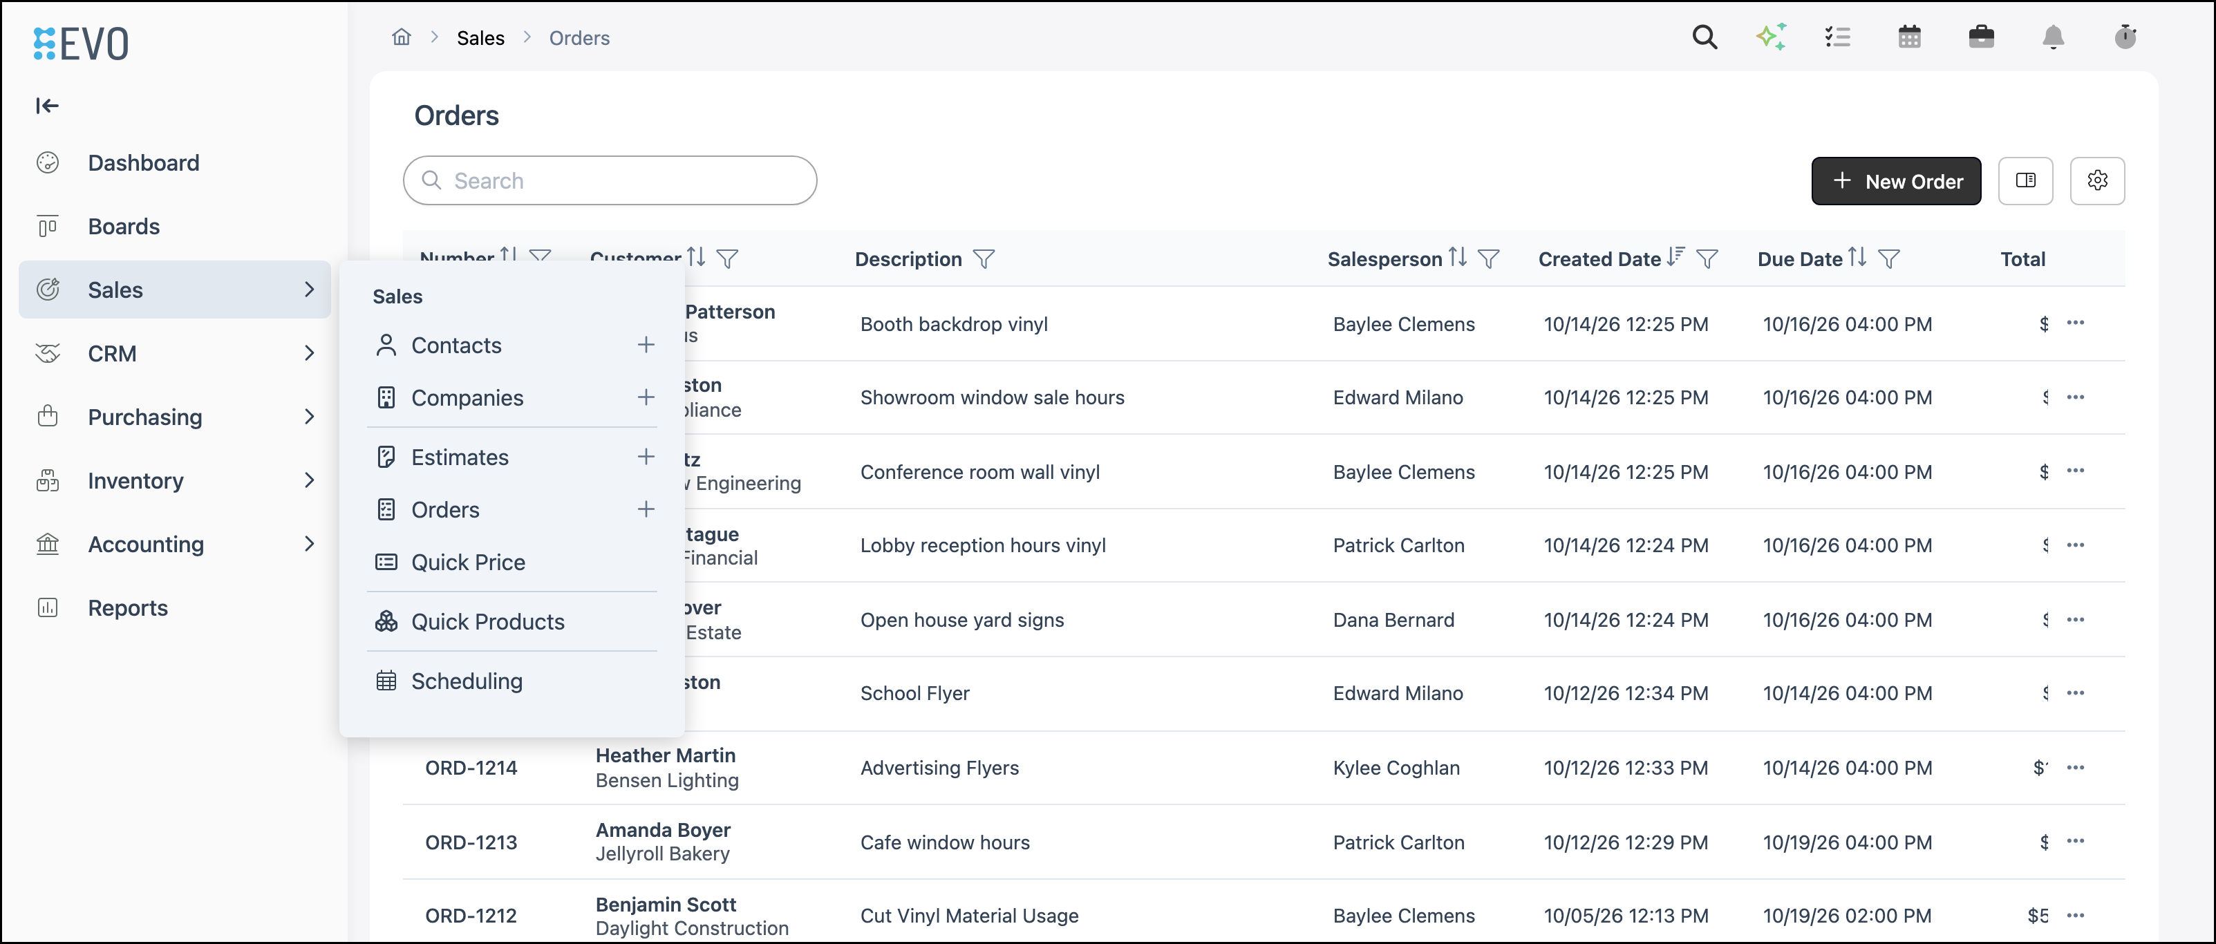Open order ORD-1214
The height and width of the screenshot is (944, 2216).
click(x=471, y=768)
